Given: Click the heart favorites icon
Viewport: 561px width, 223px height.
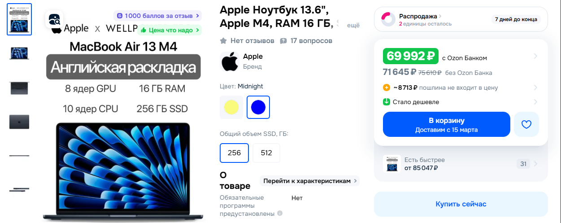Looking at the screenshot, I should (526, 124).
